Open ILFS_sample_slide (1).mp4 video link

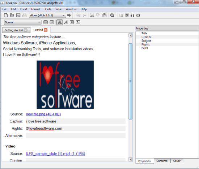(55, 154)
